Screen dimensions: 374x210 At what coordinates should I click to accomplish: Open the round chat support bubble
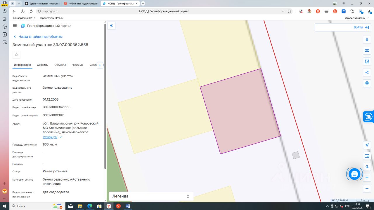[x=354, y=174]
